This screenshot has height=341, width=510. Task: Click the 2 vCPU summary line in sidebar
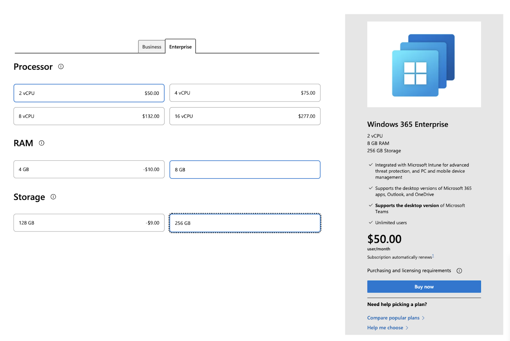[x=375, y=136]
